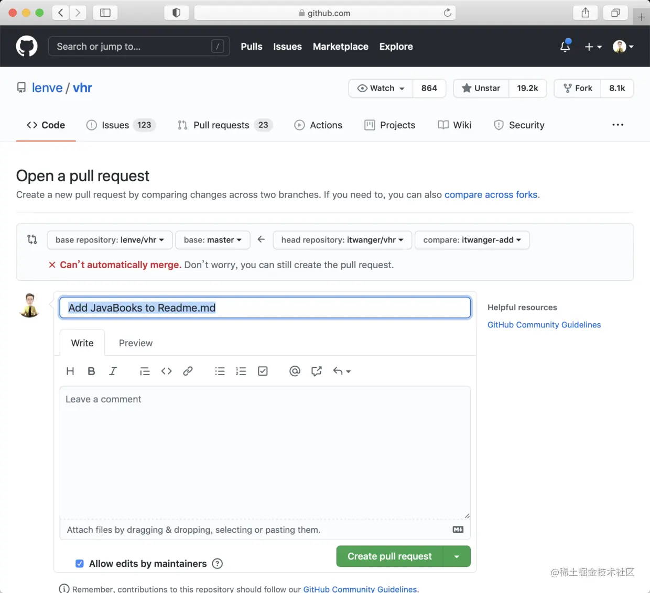Open saved replies dropdown
The width and height of the screenshot is (650, 593).
point(342,371)
